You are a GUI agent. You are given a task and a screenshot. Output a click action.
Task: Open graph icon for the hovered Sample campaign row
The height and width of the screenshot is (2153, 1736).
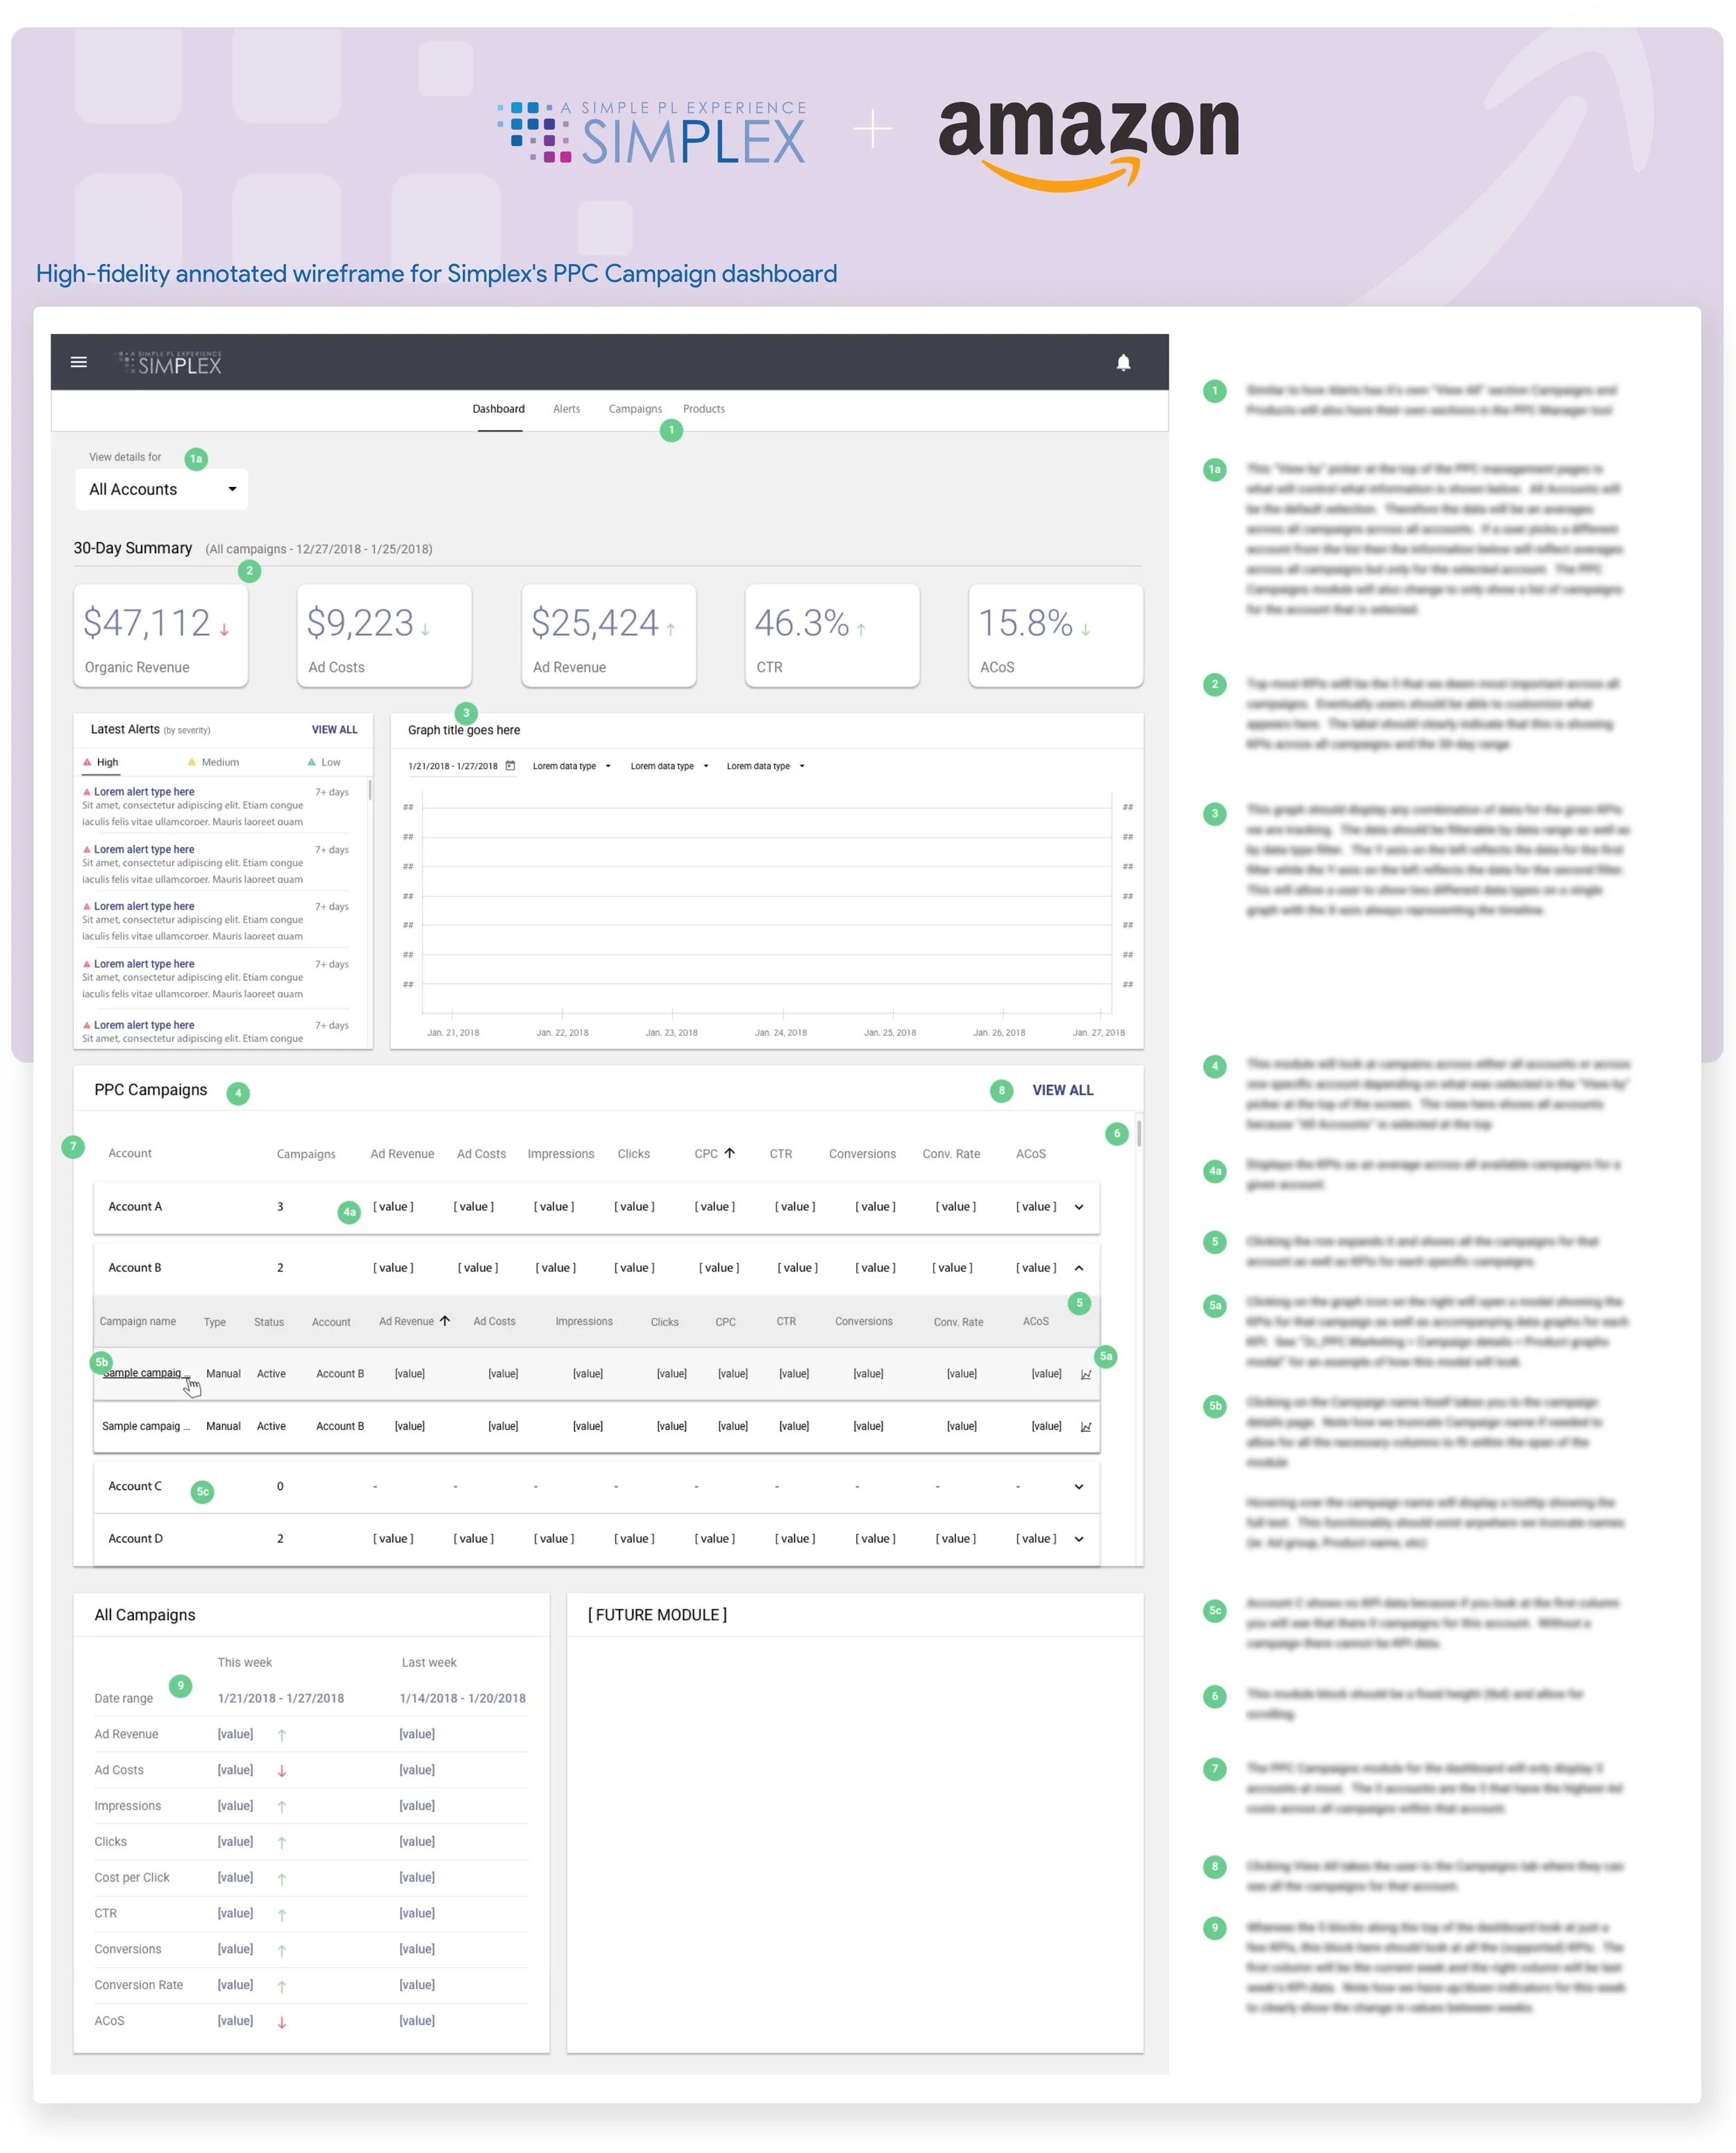tap(1086, 1375)
